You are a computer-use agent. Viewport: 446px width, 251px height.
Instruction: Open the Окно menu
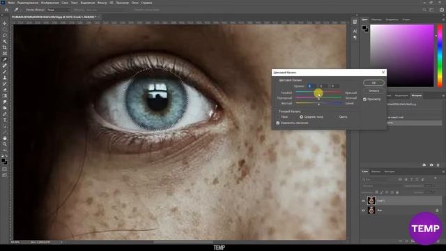[x=134, y=3]
